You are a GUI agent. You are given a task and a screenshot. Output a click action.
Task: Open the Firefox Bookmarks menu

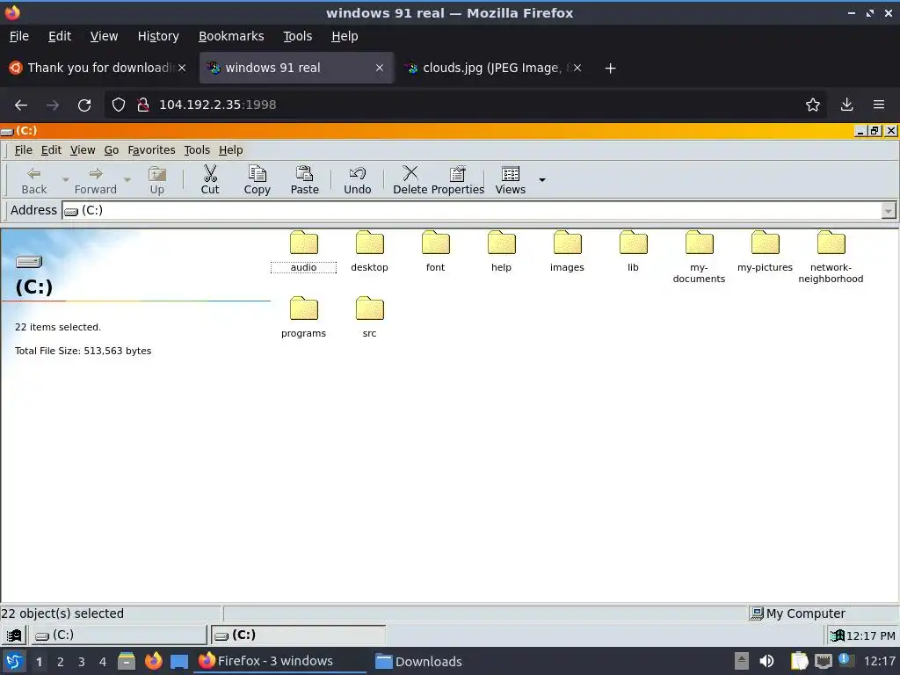[x=231, y=36]
